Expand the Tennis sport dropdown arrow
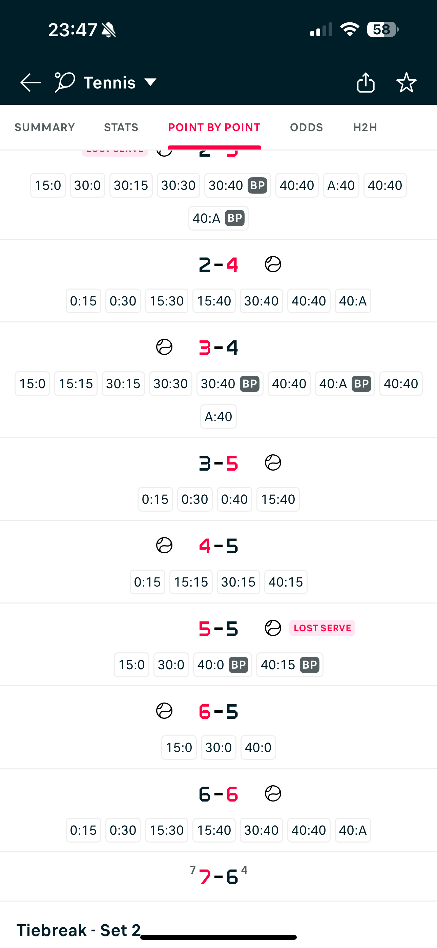The height and width of the screenshot is (948, 437). click(x=150, y=82)
